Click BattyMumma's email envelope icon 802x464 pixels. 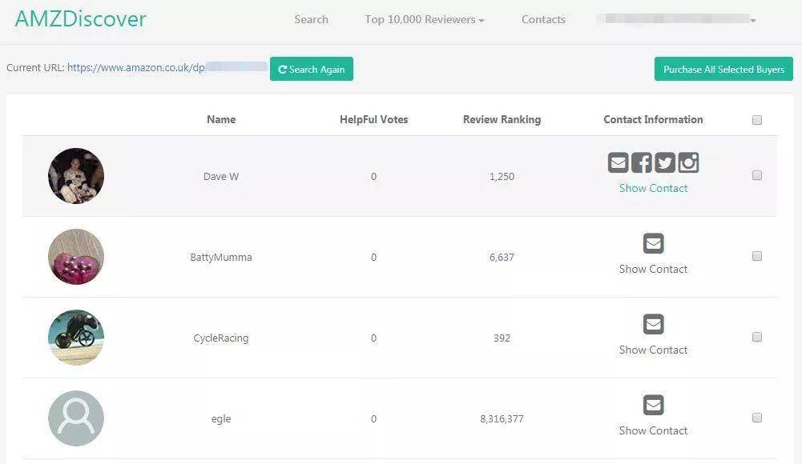(653, 243)
